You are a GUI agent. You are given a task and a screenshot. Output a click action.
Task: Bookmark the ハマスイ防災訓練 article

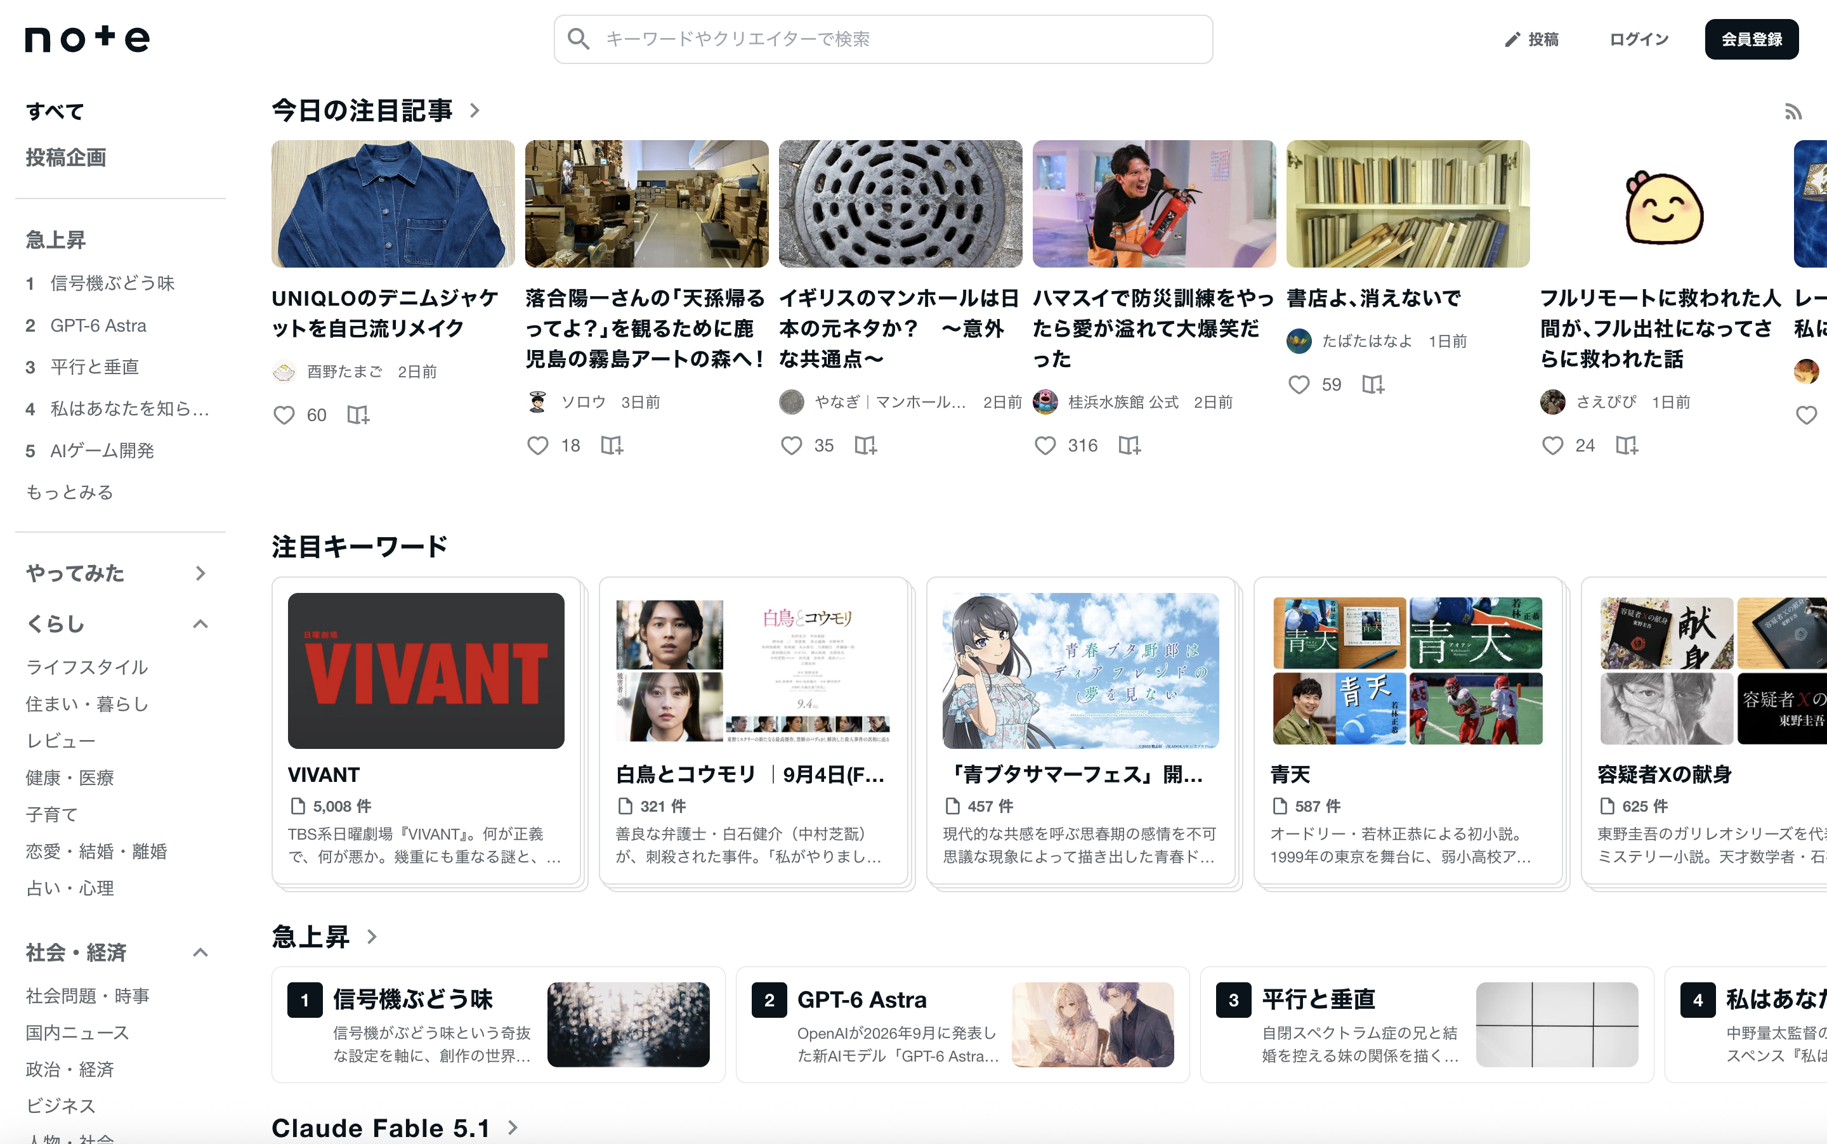1129,446
